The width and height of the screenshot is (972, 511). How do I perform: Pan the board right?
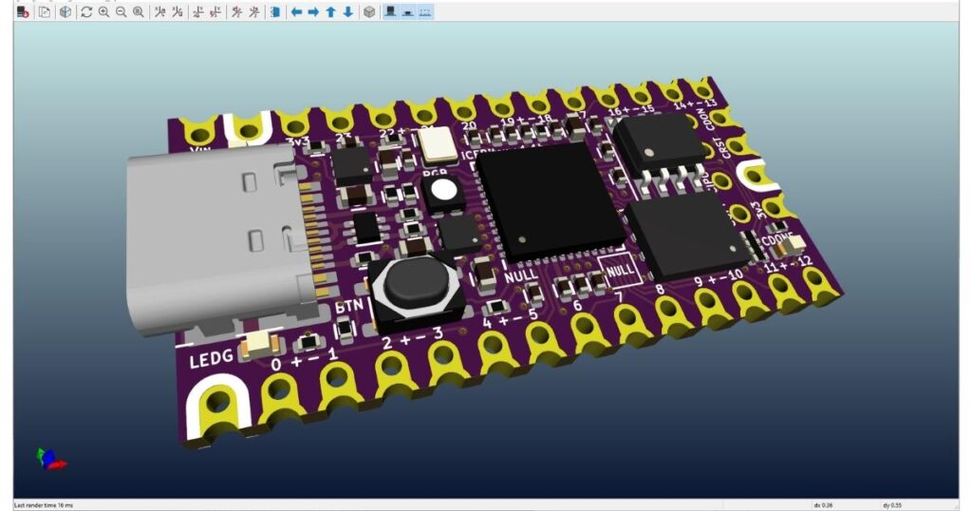[x=313, y=11]
